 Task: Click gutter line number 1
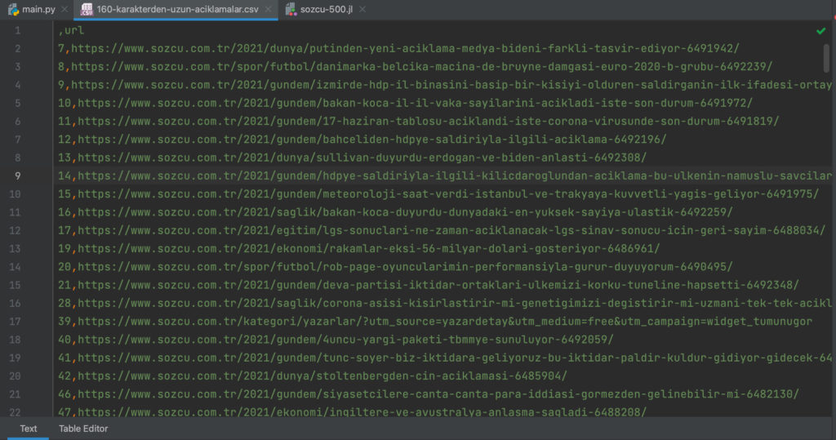click(18, 30)
